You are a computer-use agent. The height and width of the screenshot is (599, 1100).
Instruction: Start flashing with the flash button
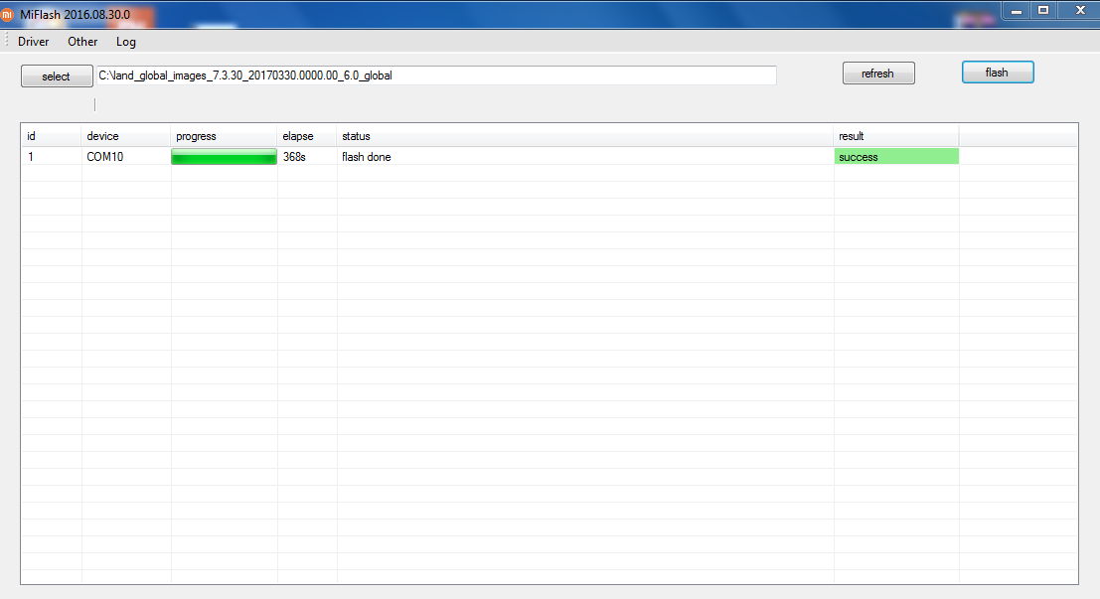pyautogui.click(x=997, y=73)
